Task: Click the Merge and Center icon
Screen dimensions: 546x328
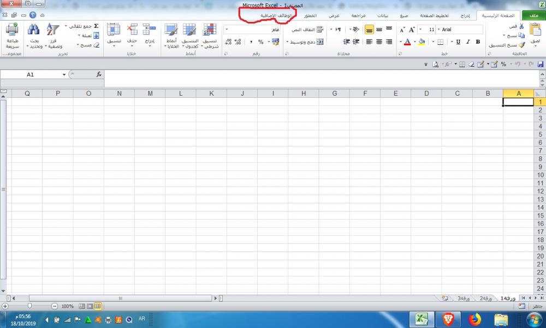Action: click(x=320, y=42)
